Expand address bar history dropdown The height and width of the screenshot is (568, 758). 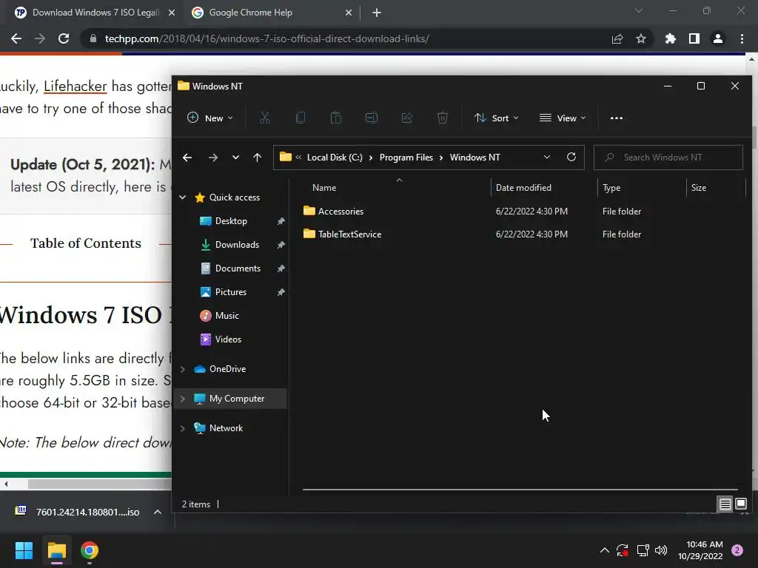[x=547, y=158]
